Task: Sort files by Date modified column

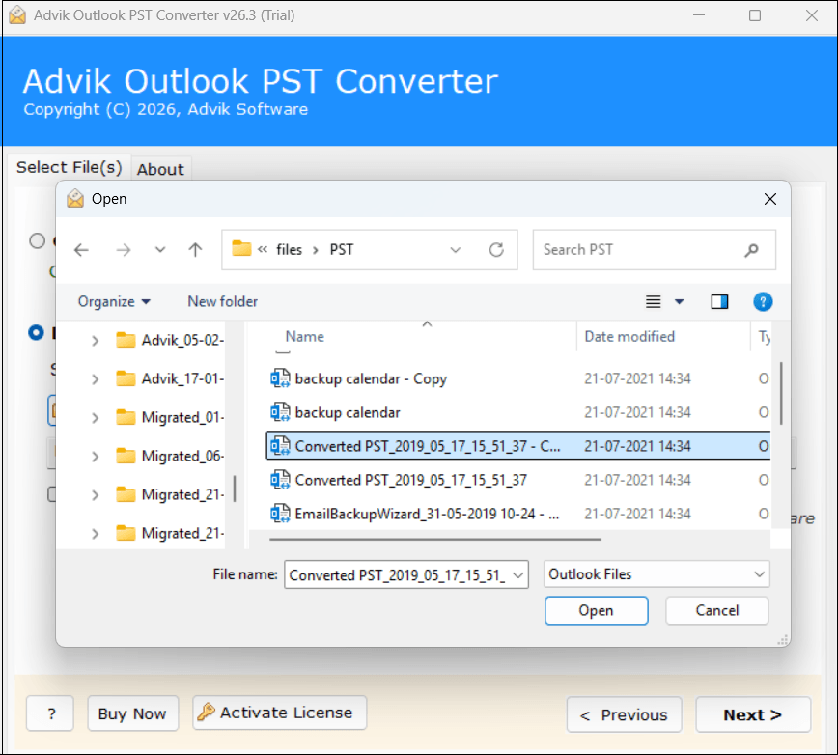Action: 629,337
